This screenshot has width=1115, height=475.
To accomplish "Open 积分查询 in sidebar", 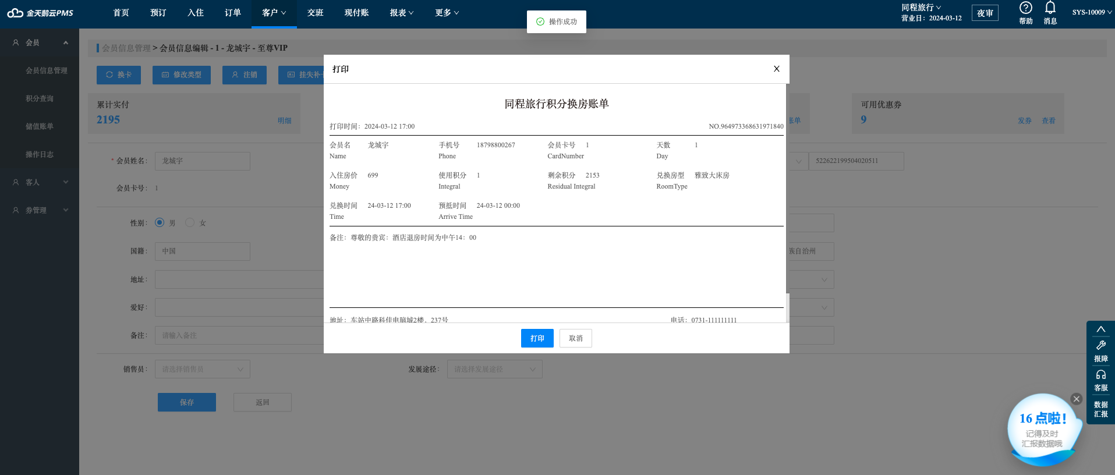I will (x=40, y=98).
